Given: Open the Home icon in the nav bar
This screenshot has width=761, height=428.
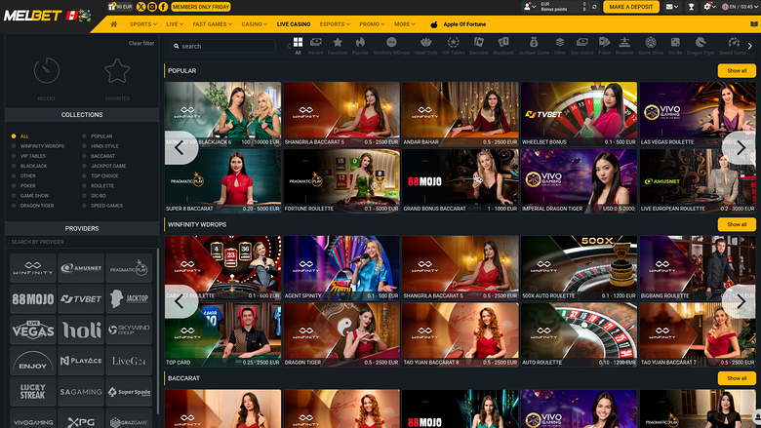Looking at the screenshot, I should click(113, 24).
